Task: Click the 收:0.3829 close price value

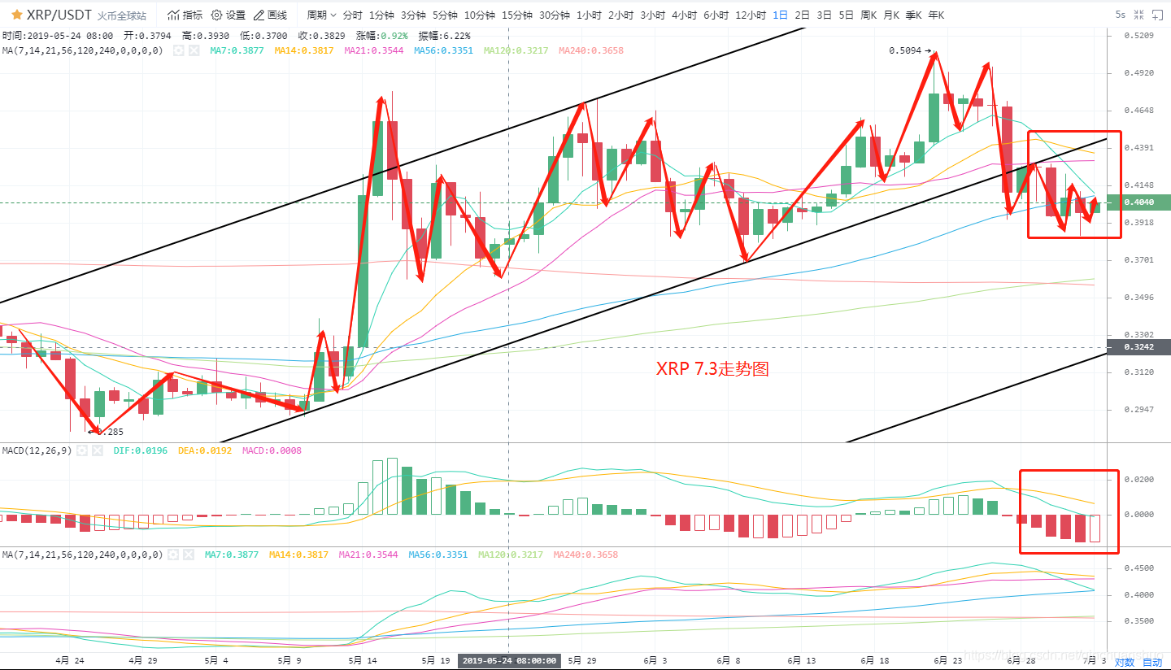Action: (323, 36)
